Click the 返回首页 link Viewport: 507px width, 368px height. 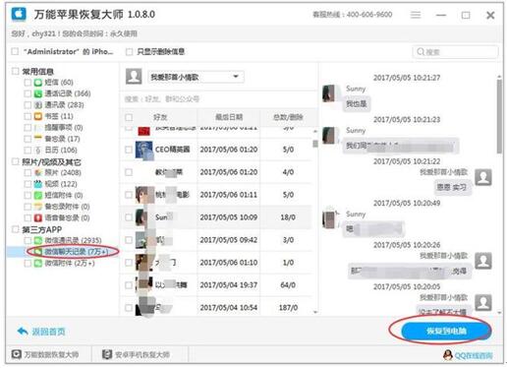click(48, 332)
